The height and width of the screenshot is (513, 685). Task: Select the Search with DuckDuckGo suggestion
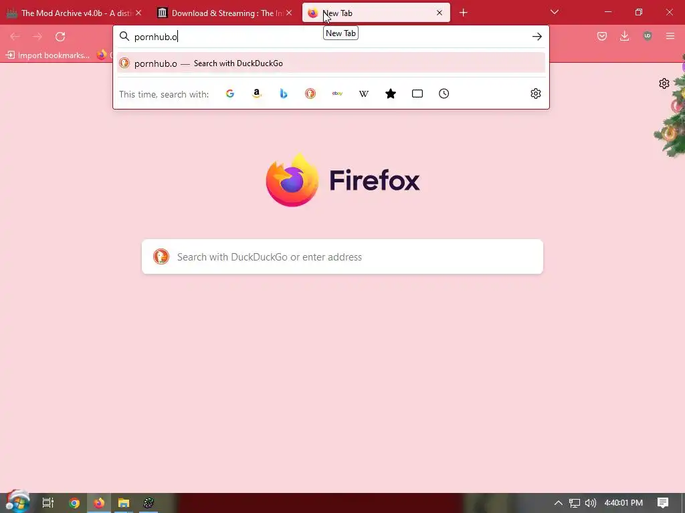tap(330, 63)
